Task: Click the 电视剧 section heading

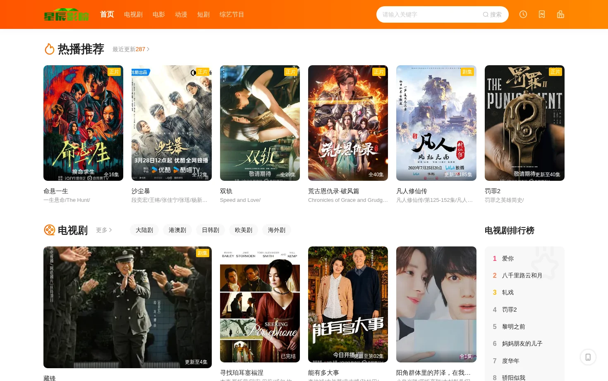Action: (73, 230)
